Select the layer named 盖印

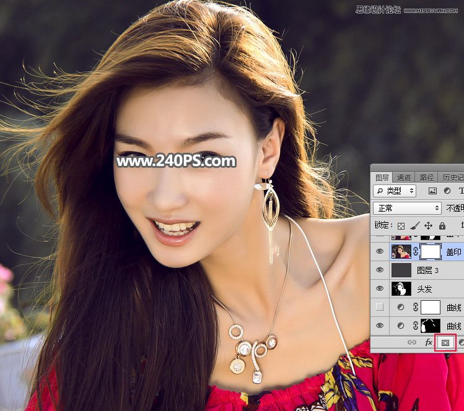click(453, 252)
